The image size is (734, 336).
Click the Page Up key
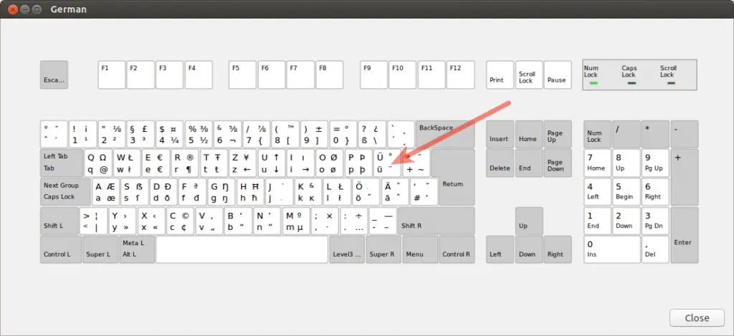(558, 134)
